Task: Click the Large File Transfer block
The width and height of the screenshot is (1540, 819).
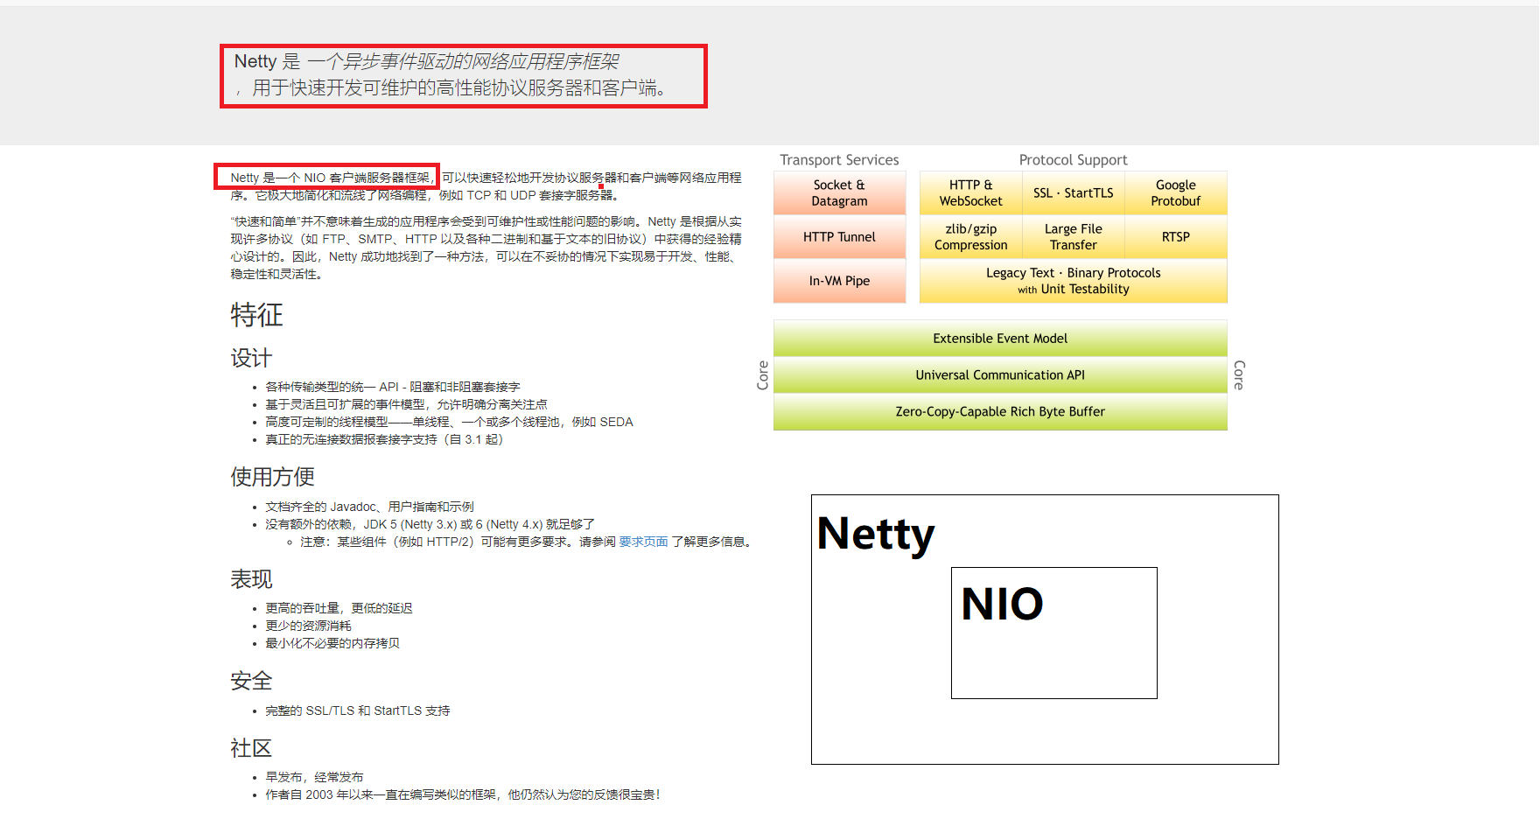Action: 1073,237
